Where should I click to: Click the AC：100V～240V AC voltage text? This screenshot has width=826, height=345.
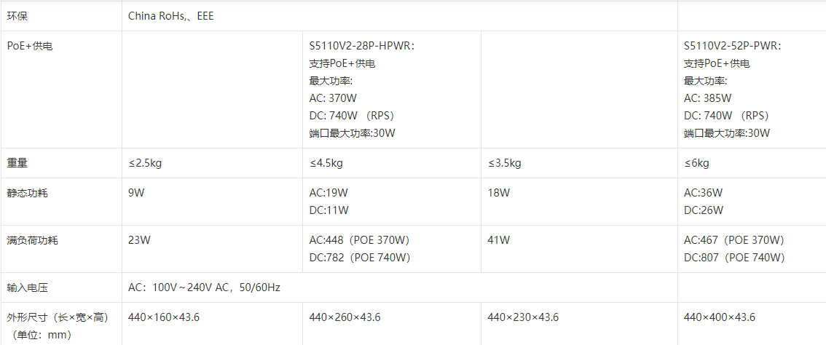coord(204,287)
